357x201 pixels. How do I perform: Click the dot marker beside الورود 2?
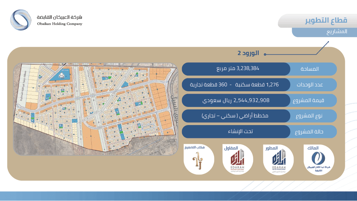click(x=265, y=54)
